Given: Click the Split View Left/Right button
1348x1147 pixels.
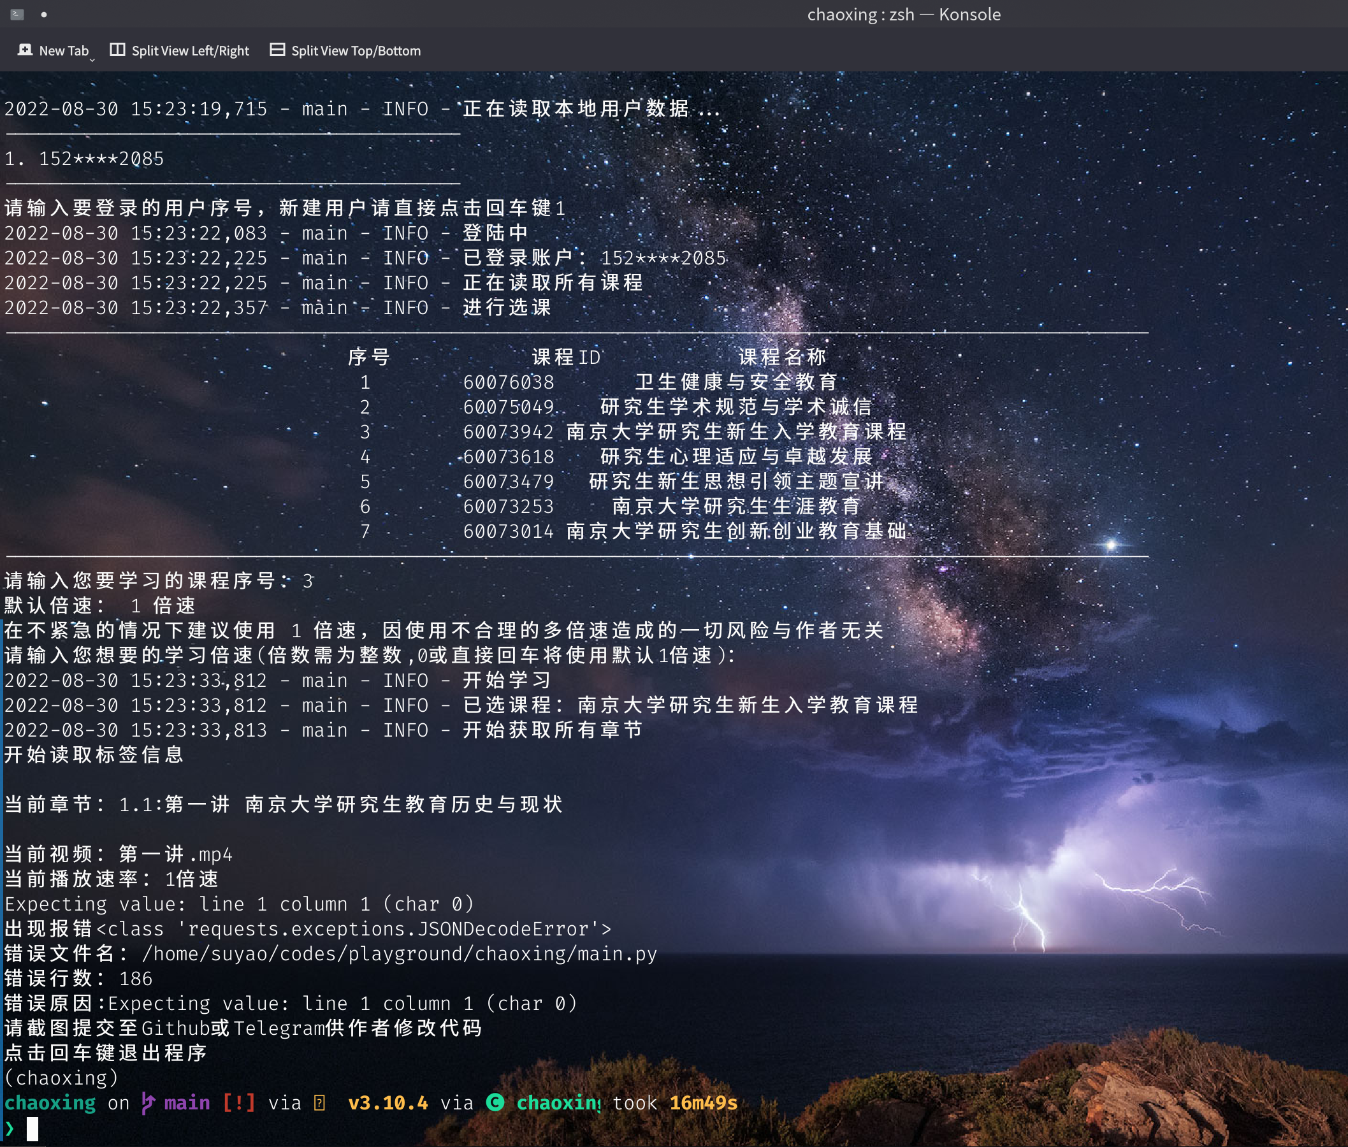Looking at the screenshot, I should click(x=180, y=51).
